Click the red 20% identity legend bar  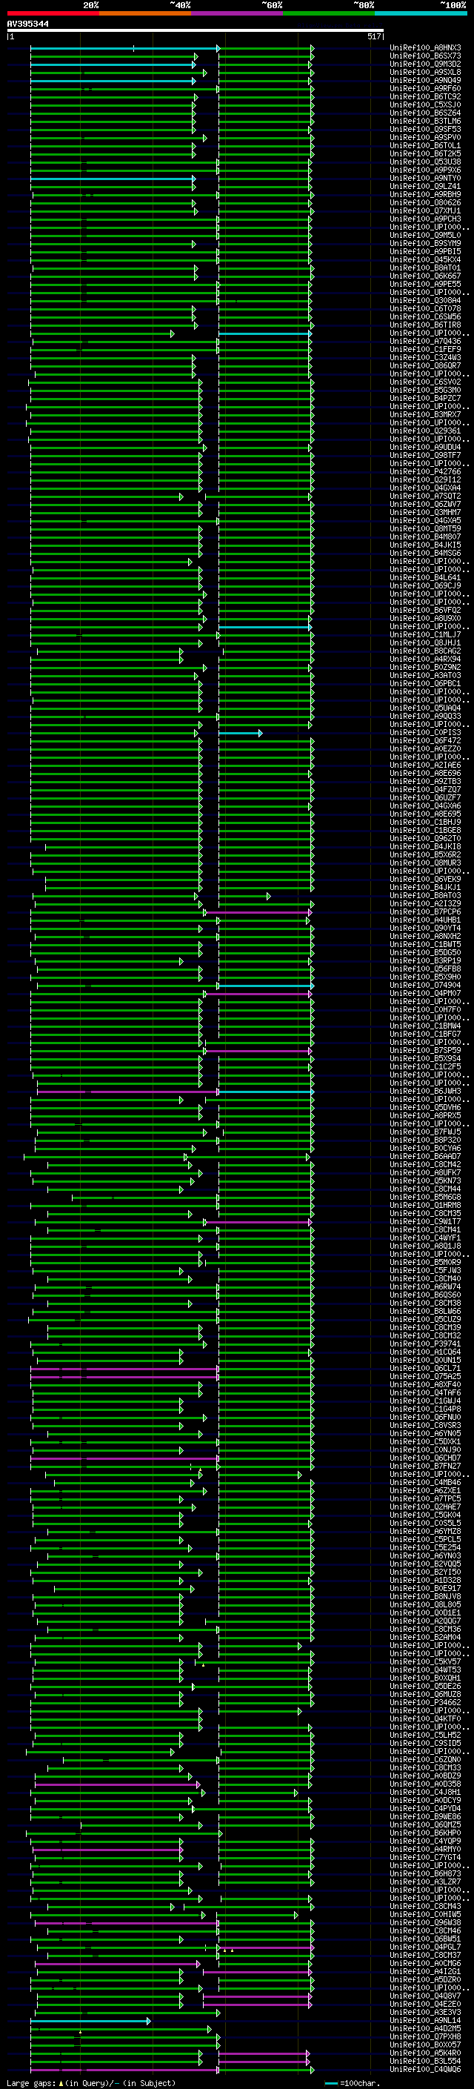(x=53, y=13)
